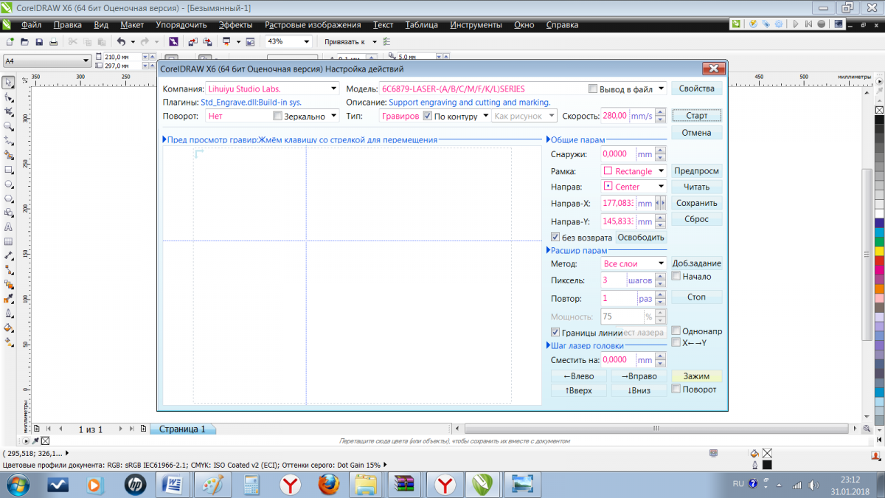The width and height of the screenshot is (885, 498).
Task: Open the 'Эффекты' menu
Action: coord(235,24)
